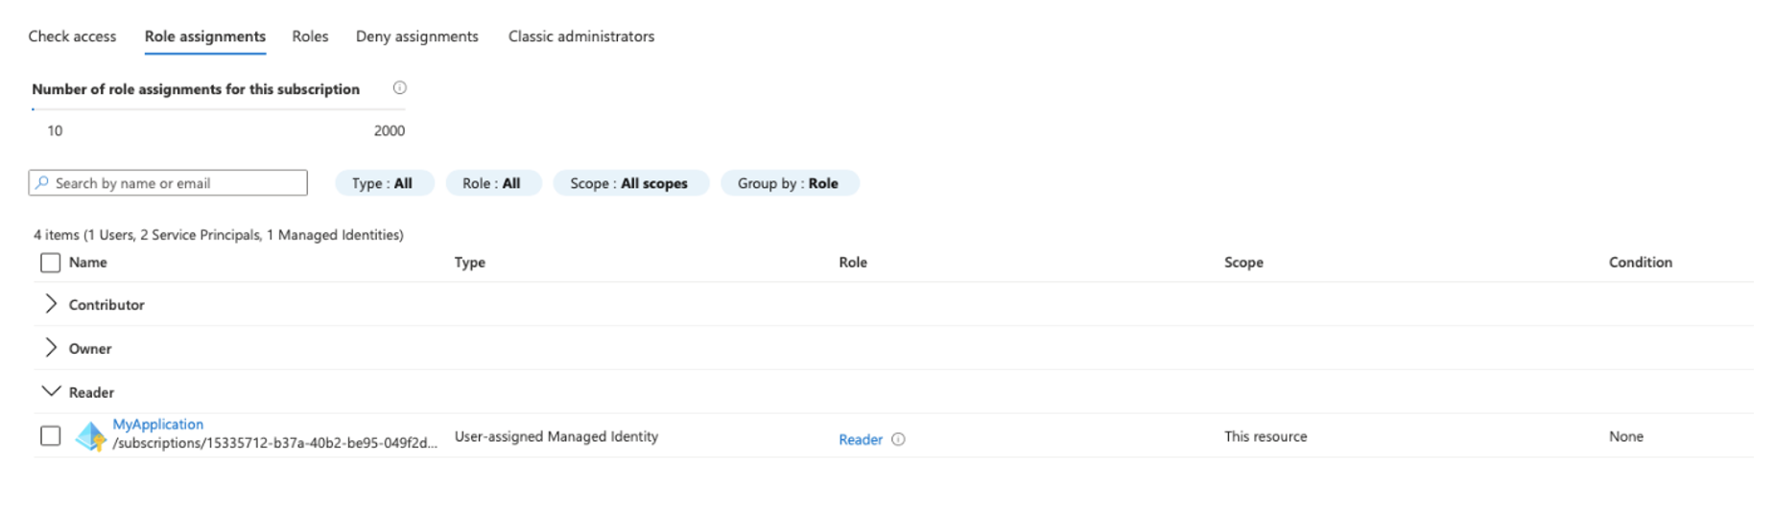Click the info icon beside role assignments count
Viewport: 1773px width, 510px height.
pos(400,88)
